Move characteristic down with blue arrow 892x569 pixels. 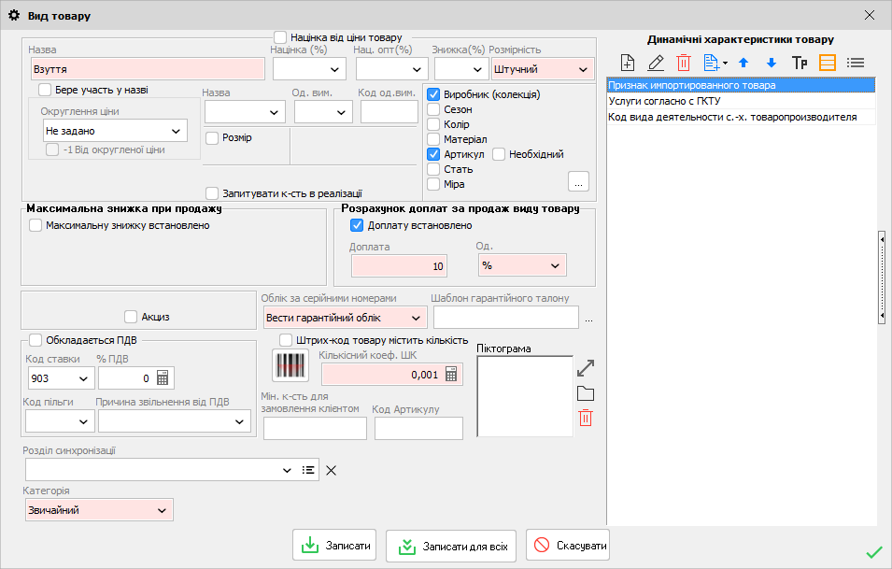(771, 63)
